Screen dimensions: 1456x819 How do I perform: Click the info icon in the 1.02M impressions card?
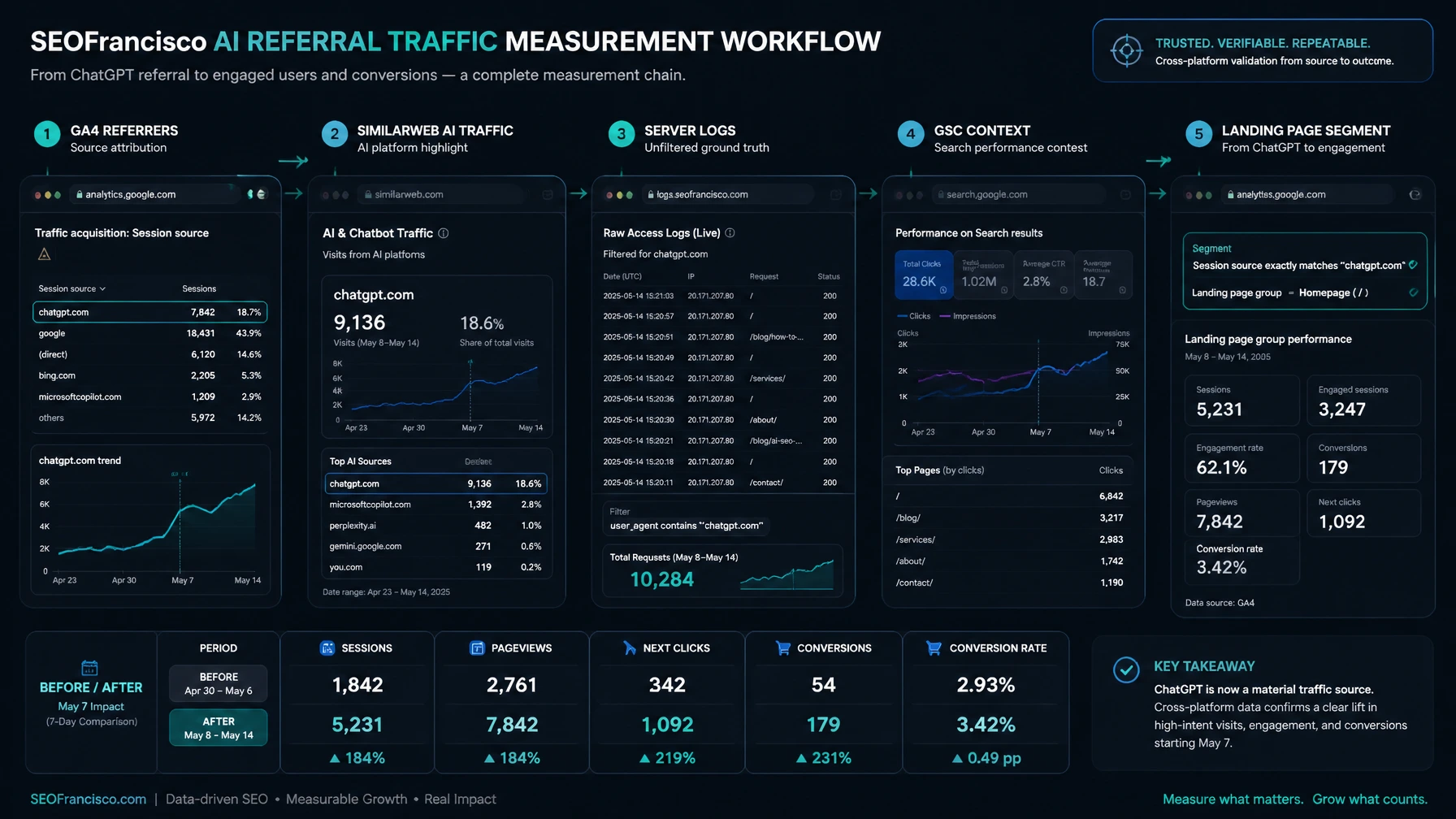[x=1004, y=290]
